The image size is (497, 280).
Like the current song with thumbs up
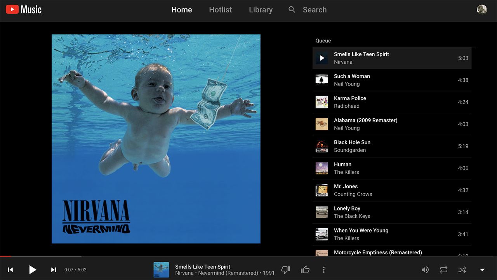(x=305, y=269)
